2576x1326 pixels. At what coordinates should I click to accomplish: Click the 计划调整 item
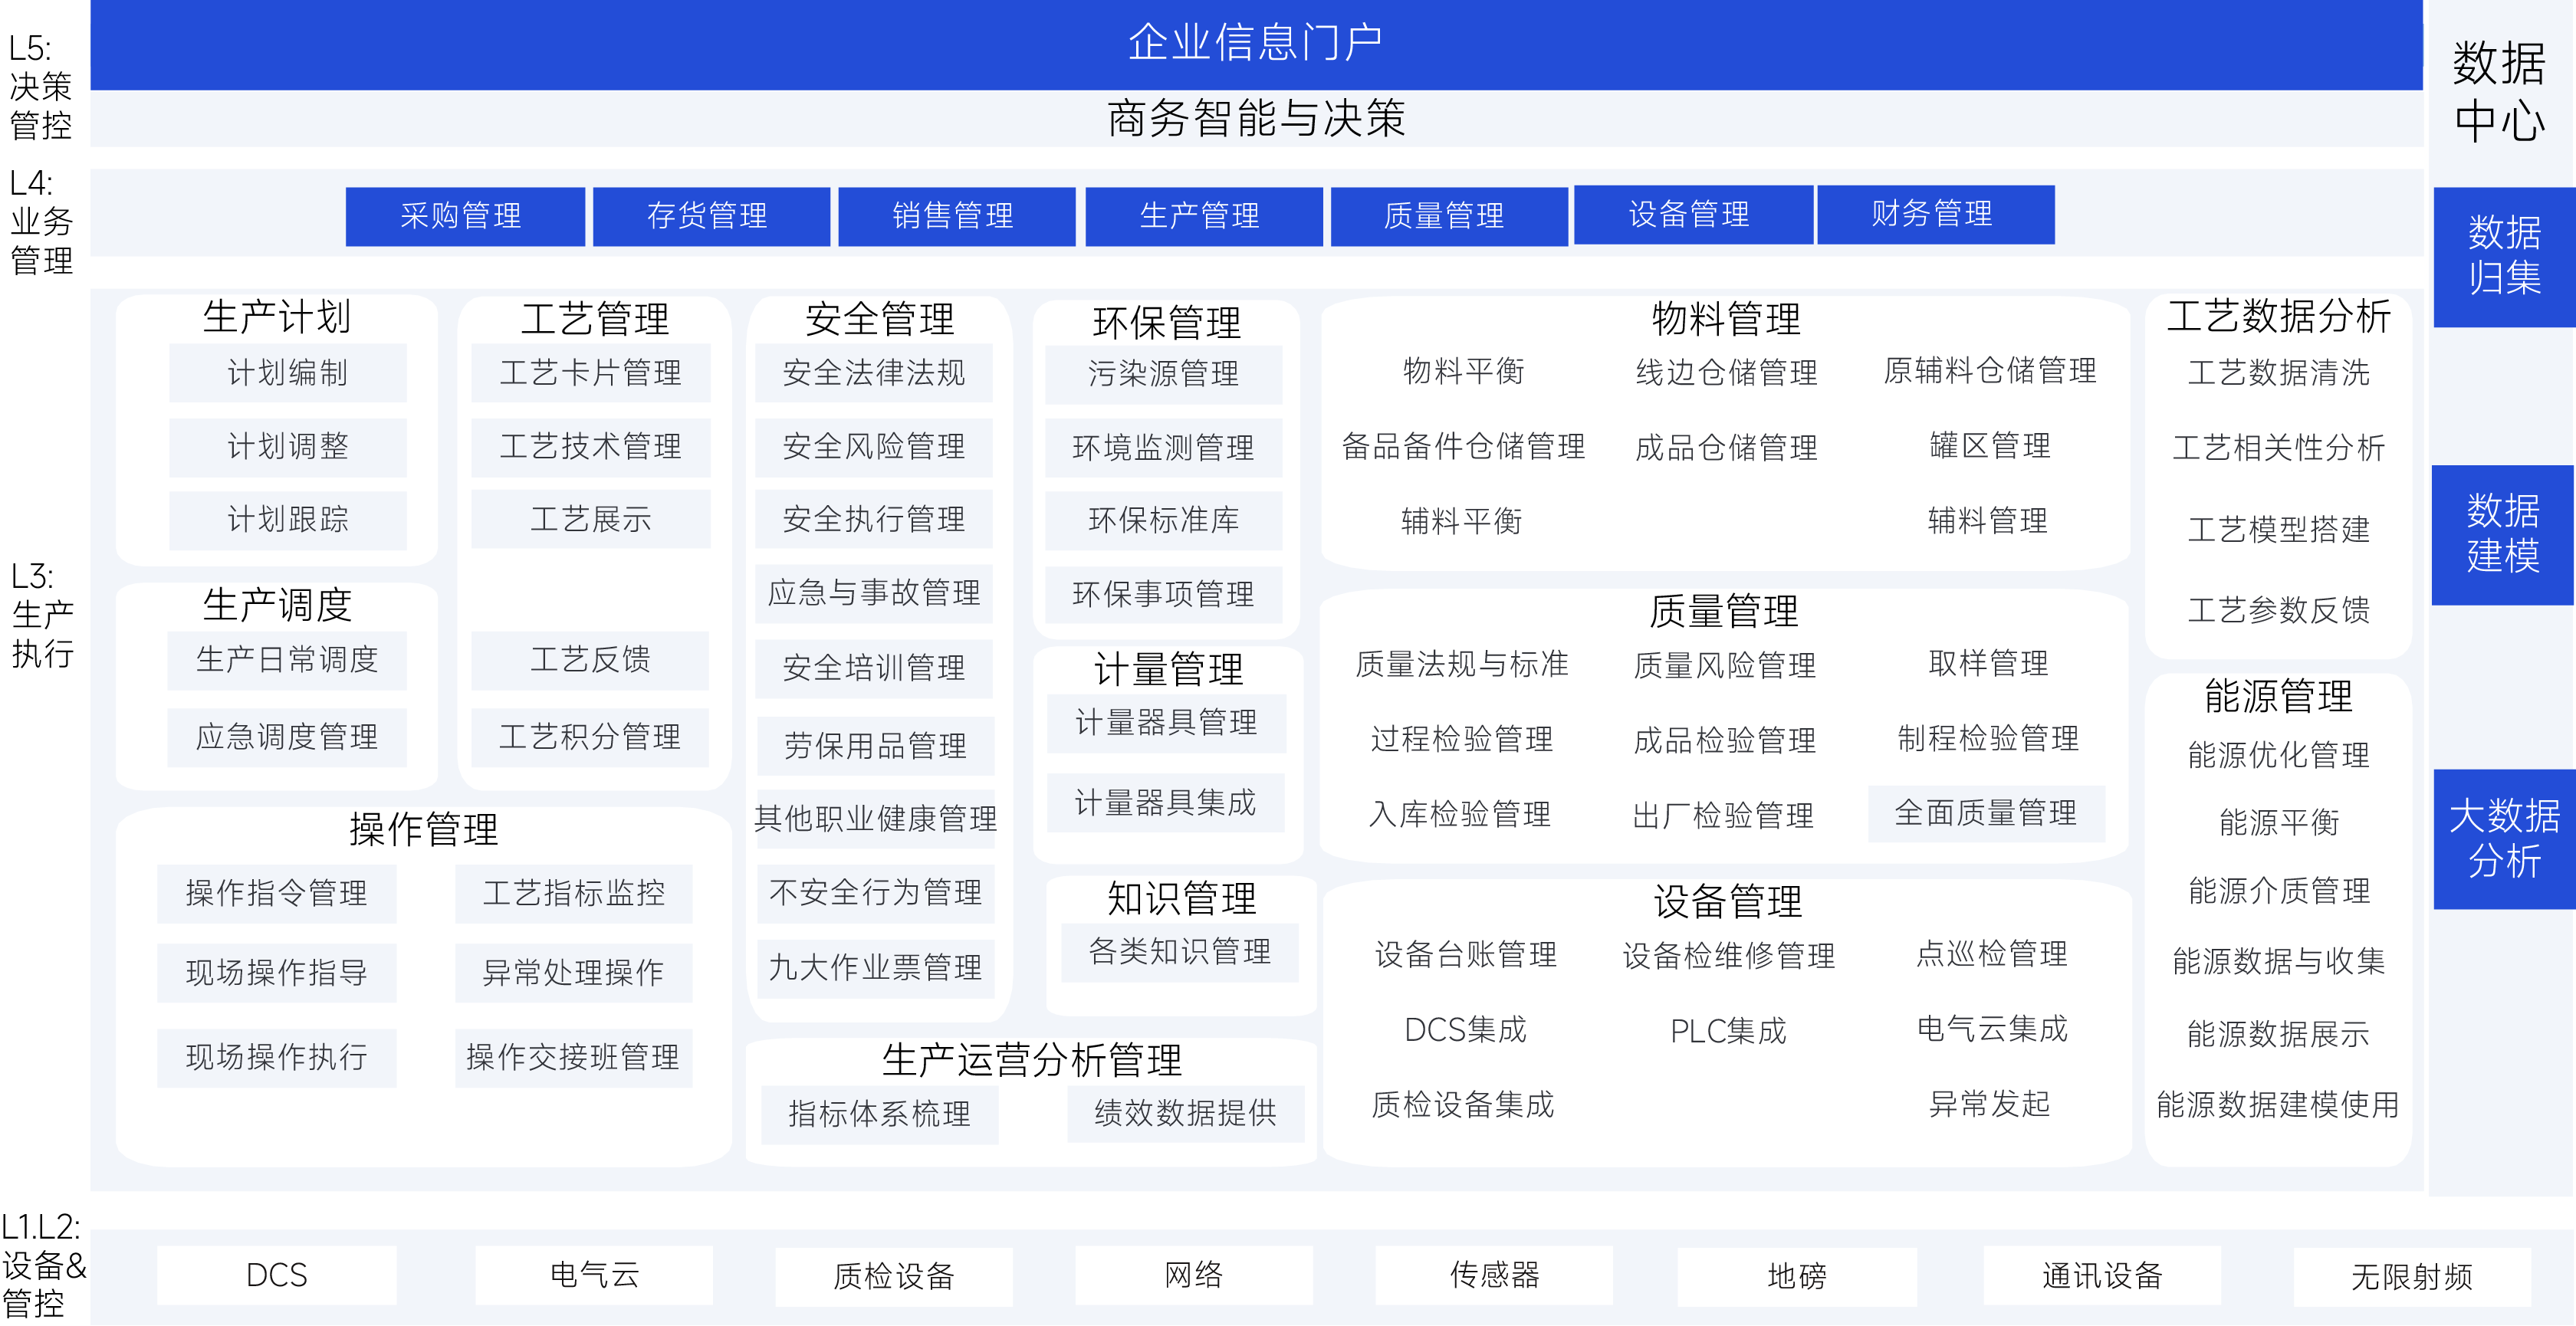pos(288,447)
